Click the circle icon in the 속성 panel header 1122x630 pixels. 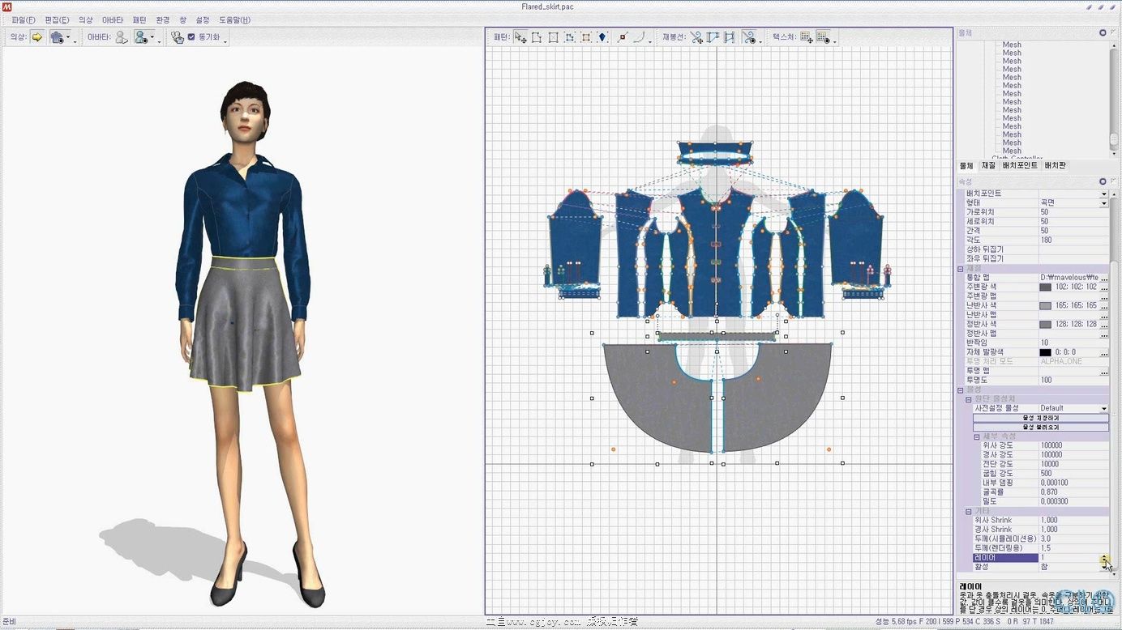tap(1103, 181)
